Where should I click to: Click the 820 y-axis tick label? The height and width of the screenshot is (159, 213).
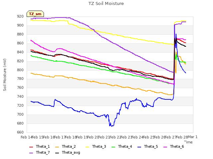pyautogui.click(x=20, y=61)
